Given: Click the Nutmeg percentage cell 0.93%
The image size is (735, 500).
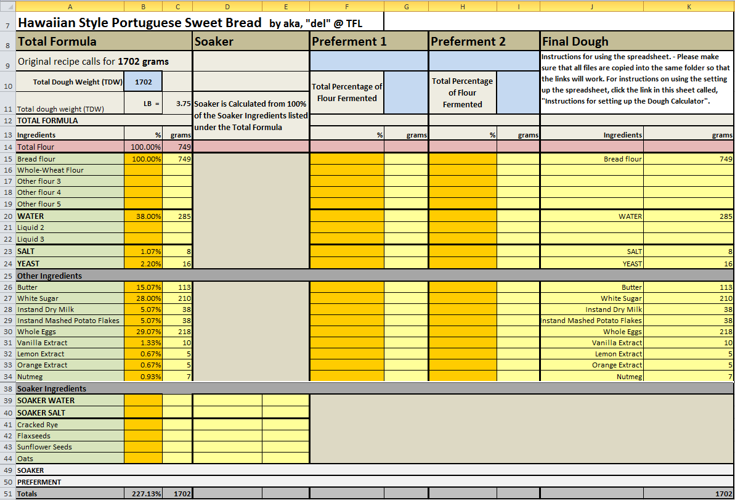Looking at the screenshot, I should tap(144, 376).
